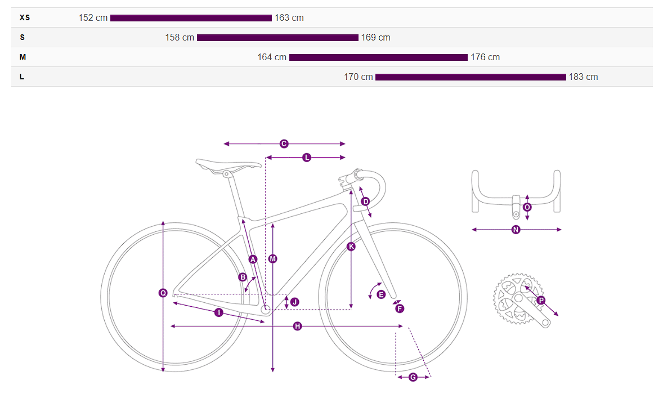Screen dimensions: 654x394
Task: Click the A seat tube marker
Action: (253, 259)
